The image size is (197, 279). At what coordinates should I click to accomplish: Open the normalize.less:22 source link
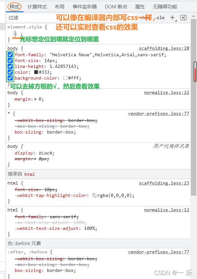tap(167, 93)
